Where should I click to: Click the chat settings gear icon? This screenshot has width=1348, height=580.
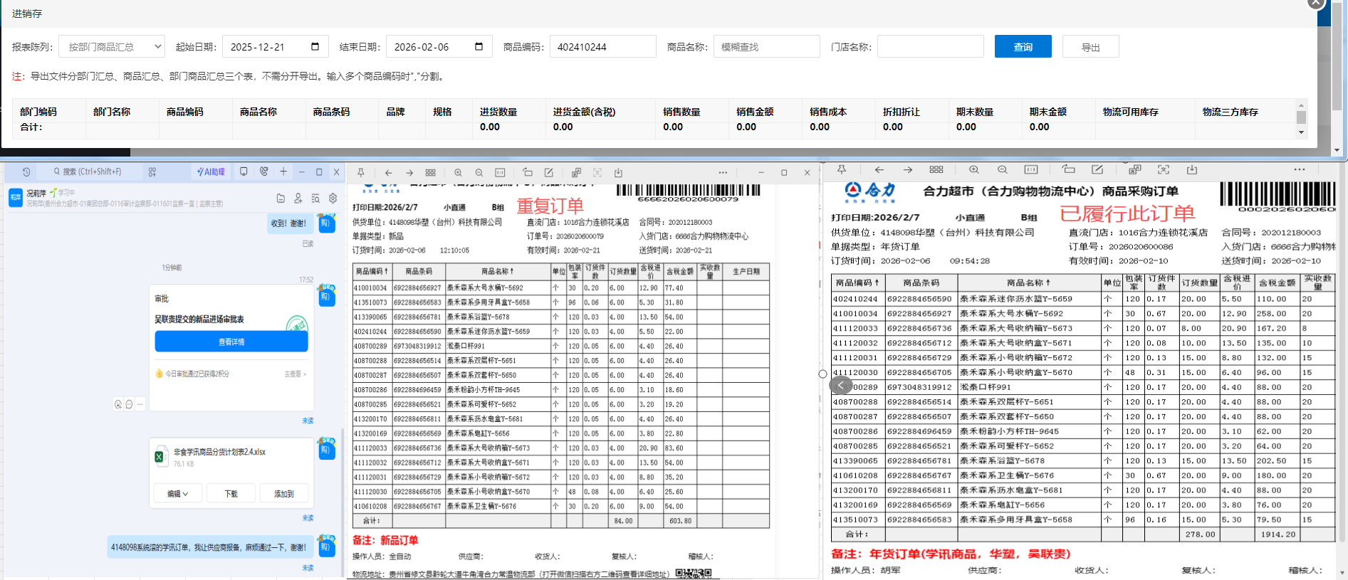[x=333, y=199]
